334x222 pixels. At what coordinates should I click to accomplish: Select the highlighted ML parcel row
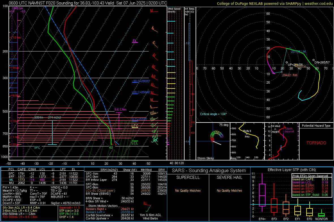point(43,180)
